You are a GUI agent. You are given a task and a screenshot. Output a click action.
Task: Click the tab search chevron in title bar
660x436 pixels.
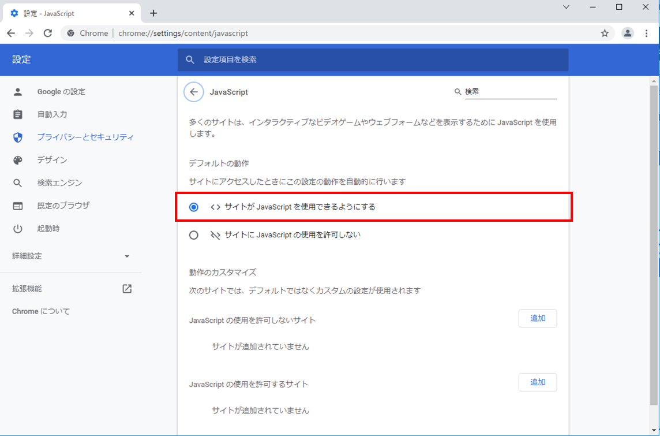567,7
